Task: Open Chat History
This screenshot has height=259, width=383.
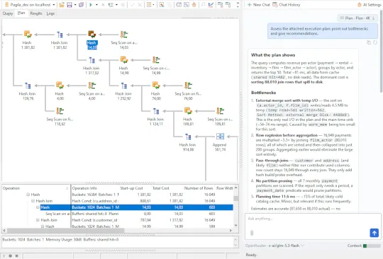Action: point(287,5)
